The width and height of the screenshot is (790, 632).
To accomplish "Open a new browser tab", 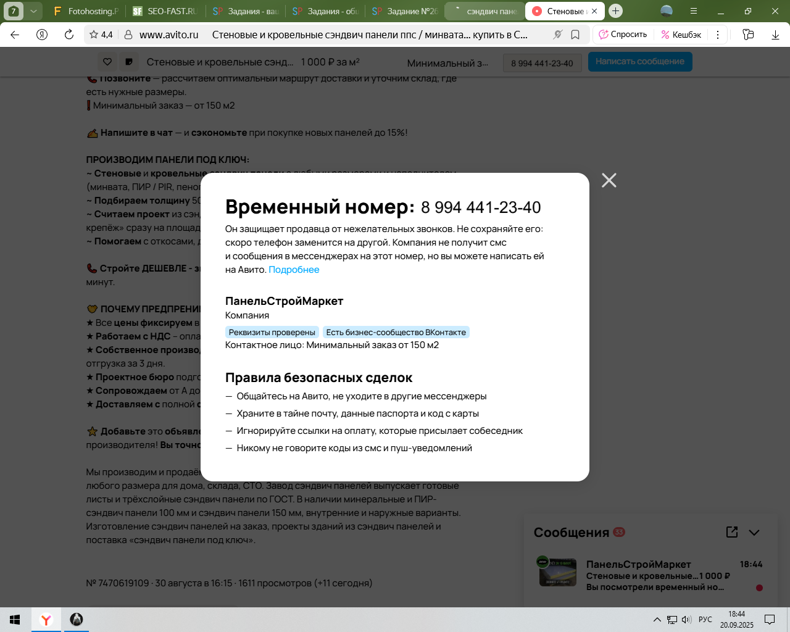I will click(x=615, y=11).
